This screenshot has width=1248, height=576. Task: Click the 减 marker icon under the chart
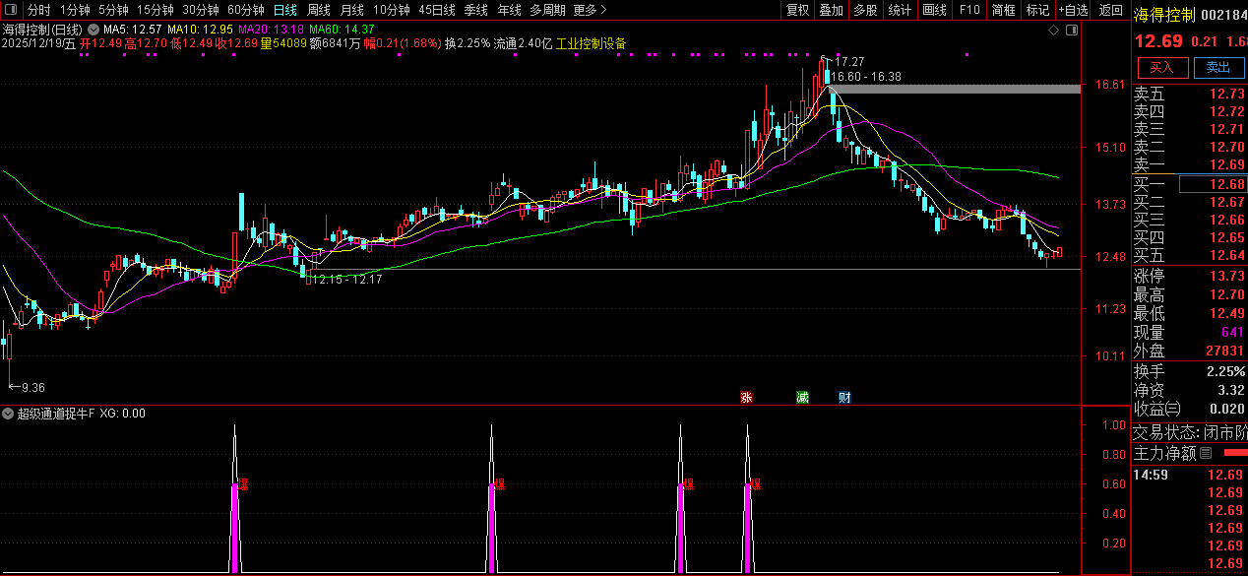pos(802,398)
